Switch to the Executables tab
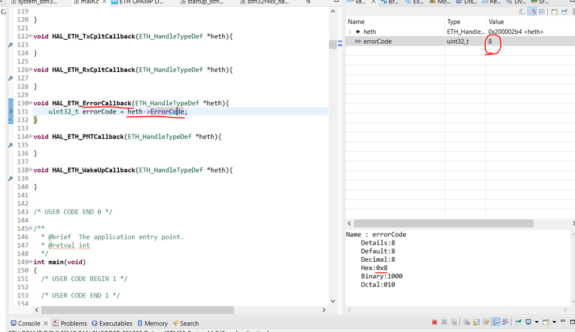Image resolution: width=575 pixels, height=332 pixels. (112, 323)
